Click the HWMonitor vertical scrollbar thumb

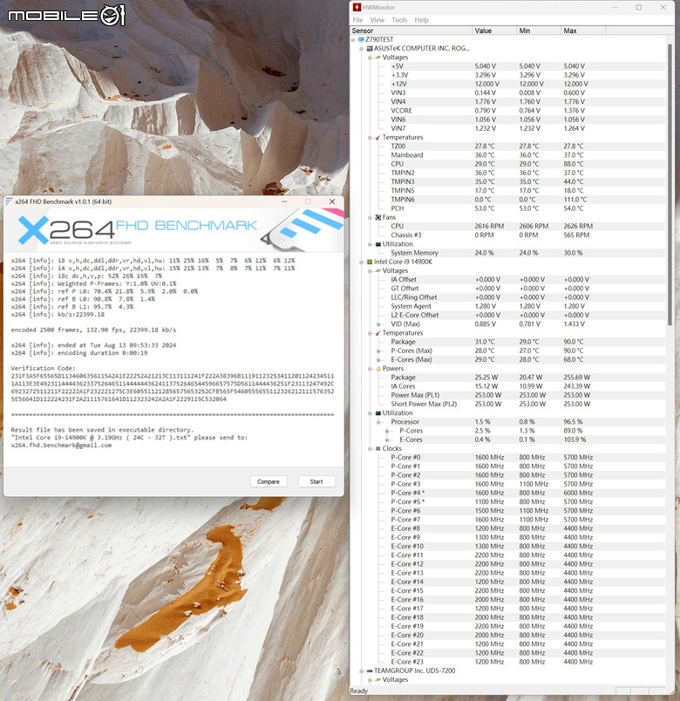click(670, 184)
